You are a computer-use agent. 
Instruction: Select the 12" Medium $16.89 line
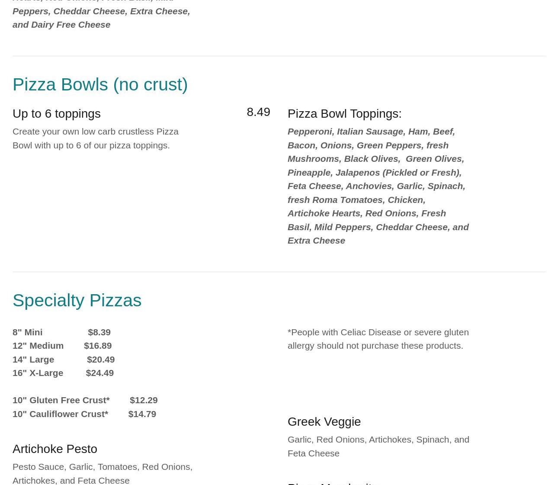click(62, 345)
